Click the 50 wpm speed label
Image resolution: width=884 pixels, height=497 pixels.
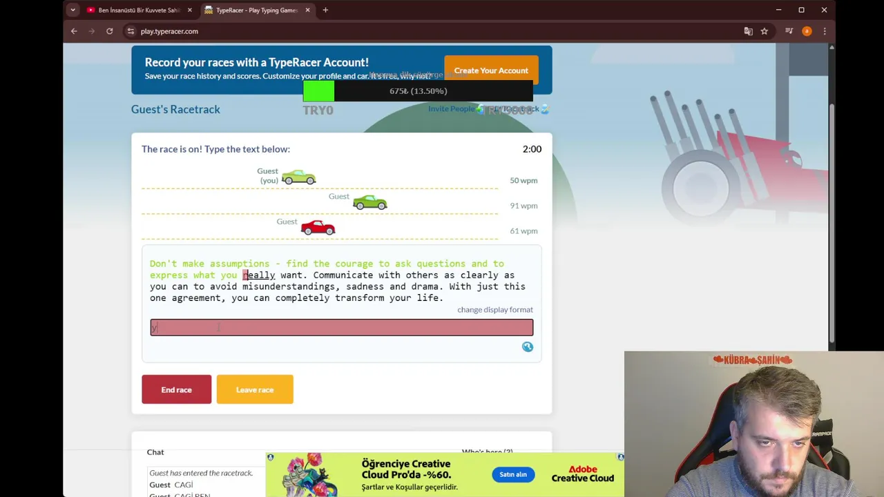point(523,180)
